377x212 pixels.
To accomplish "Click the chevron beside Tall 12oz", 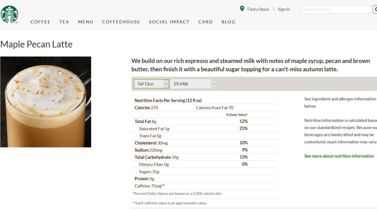I will 166,84.
